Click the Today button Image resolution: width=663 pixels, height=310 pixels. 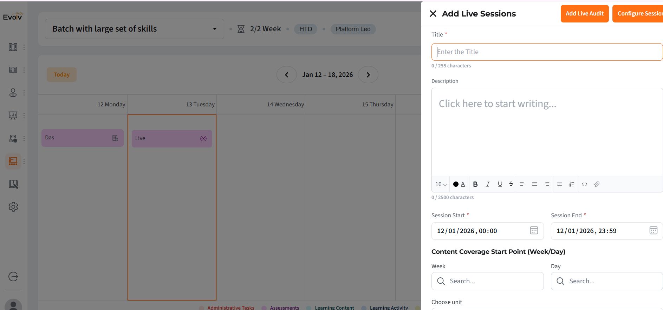[61, 75]
